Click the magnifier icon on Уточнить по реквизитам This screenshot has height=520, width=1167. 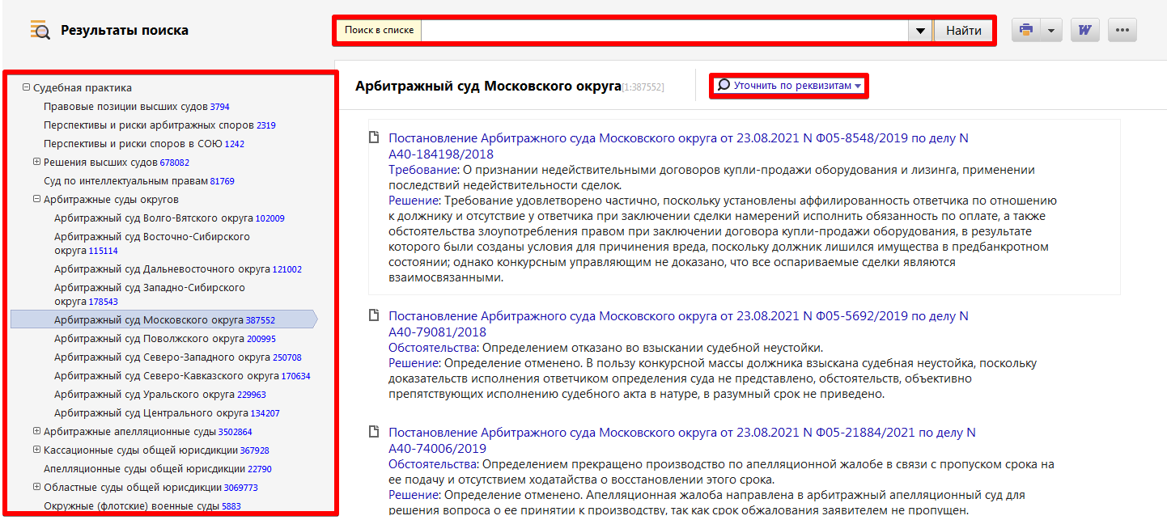coord(724,84)
